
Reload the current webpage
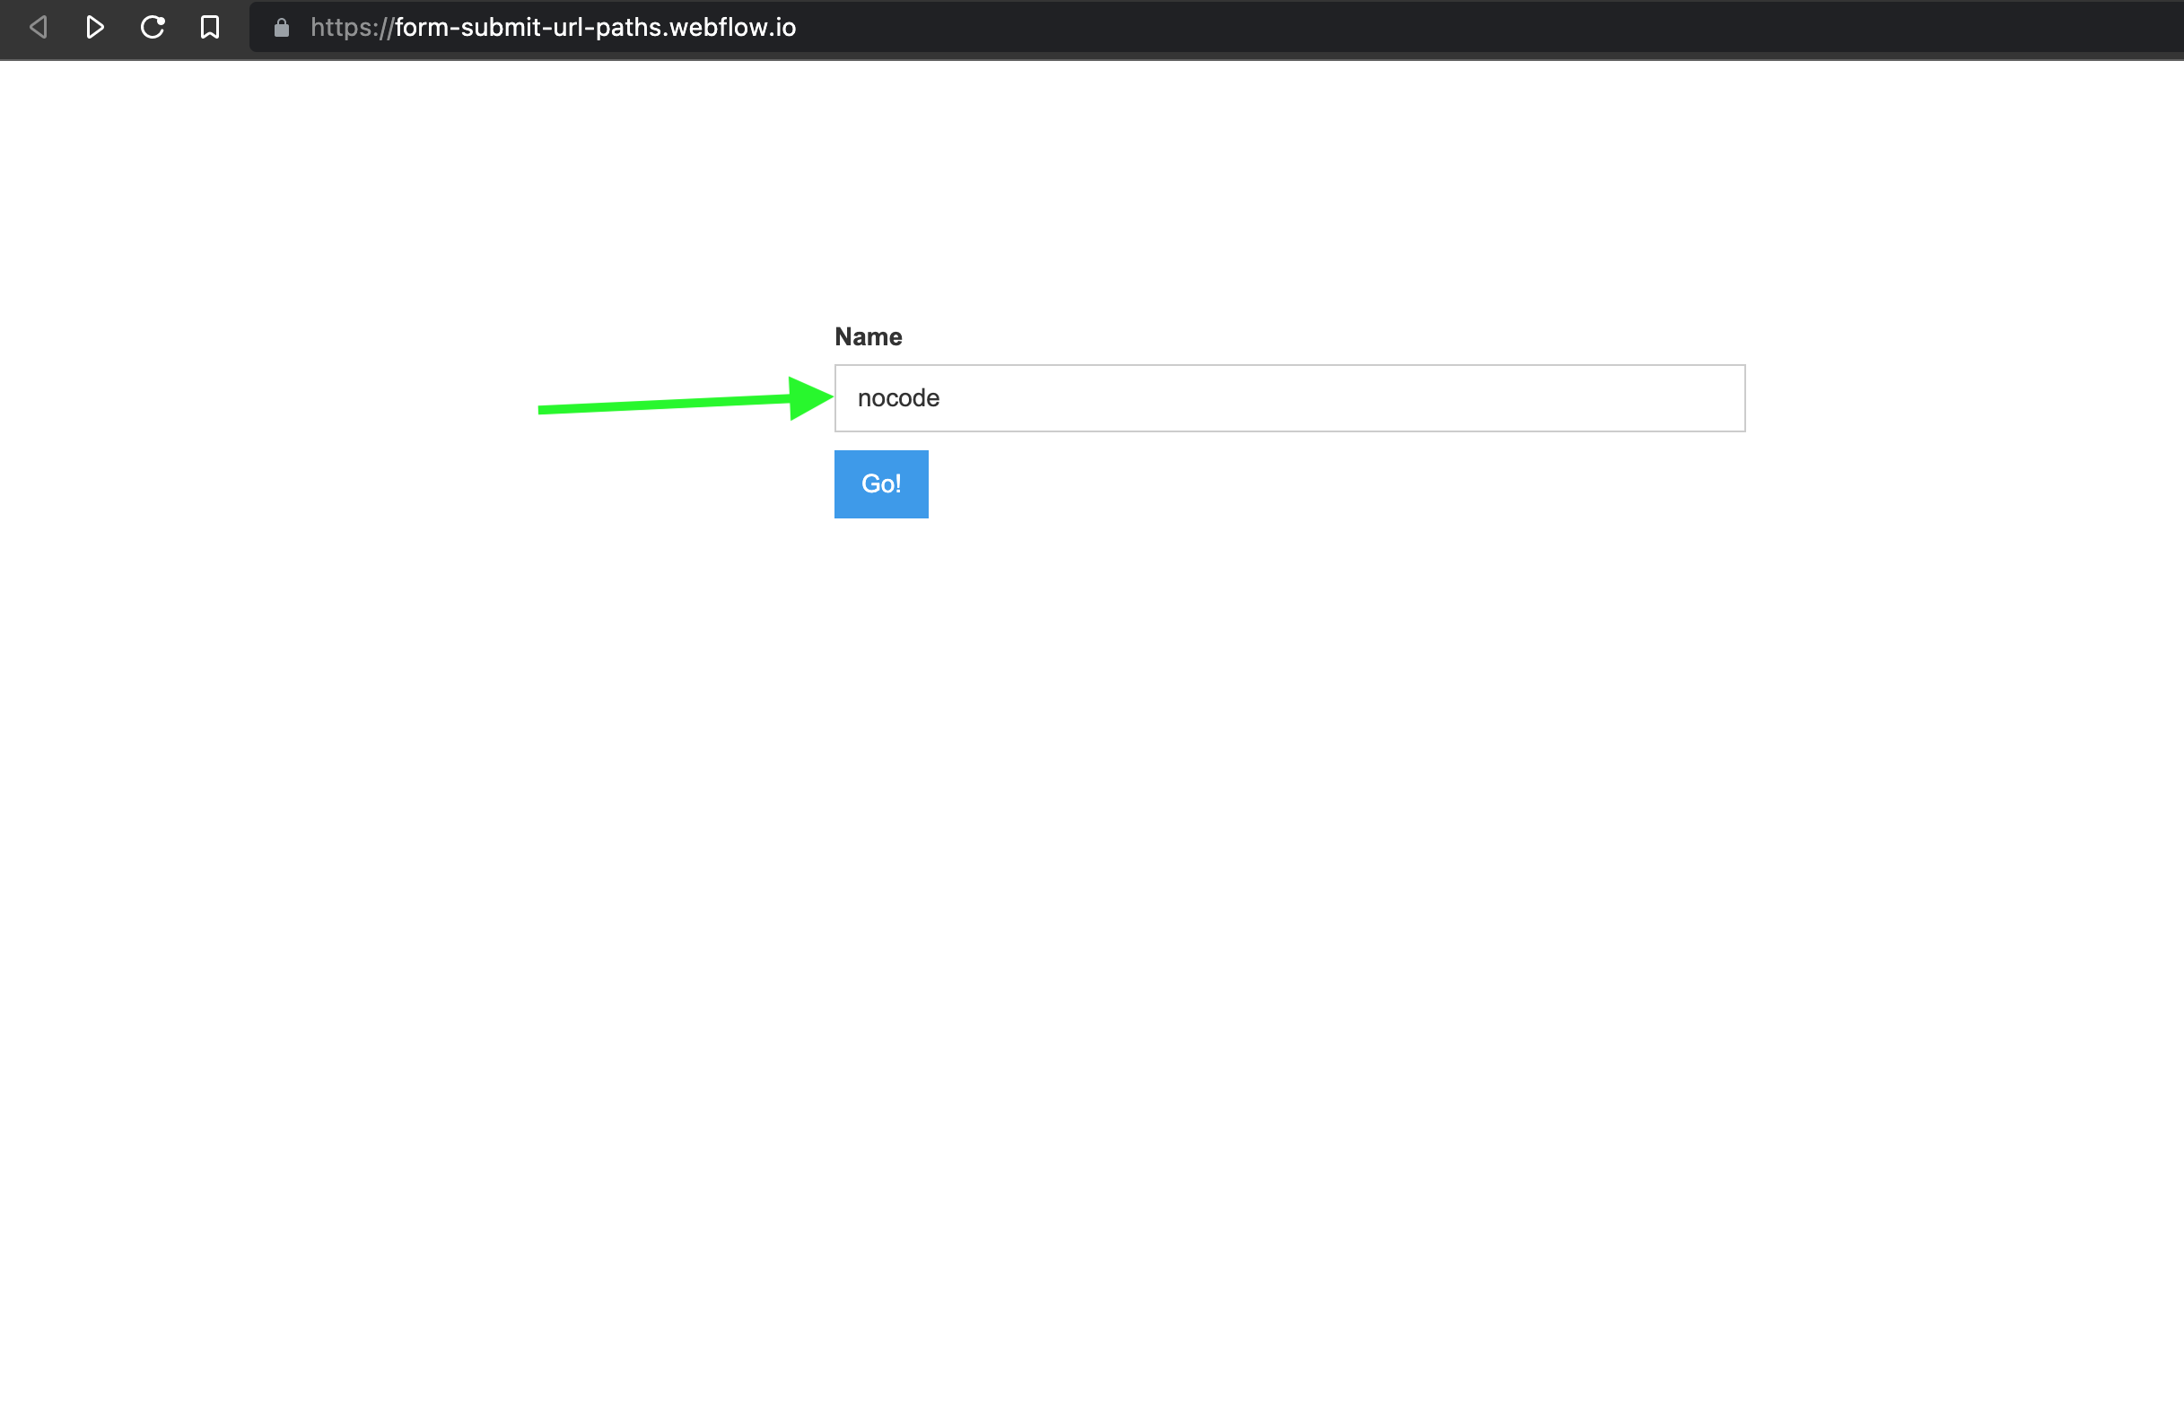click(x=152, y=27)
